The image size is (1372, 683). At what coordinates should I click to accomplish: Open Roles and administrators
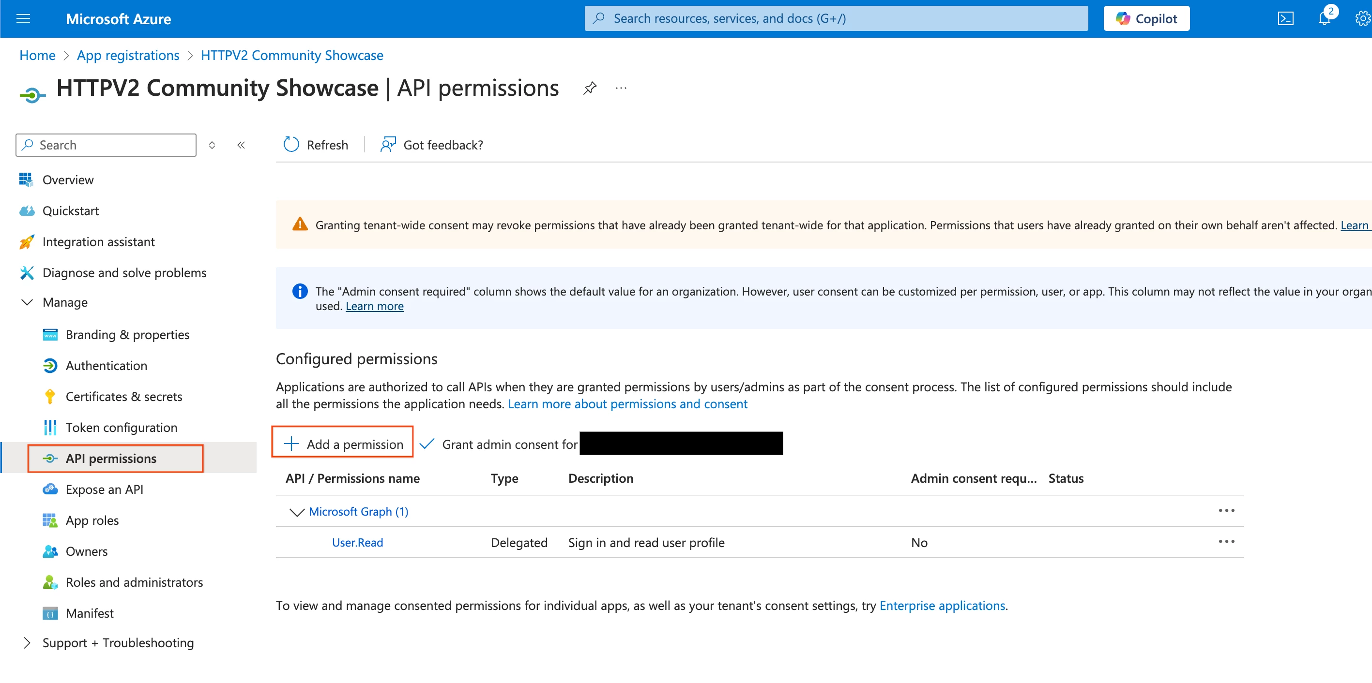click(x=134, y=581)
